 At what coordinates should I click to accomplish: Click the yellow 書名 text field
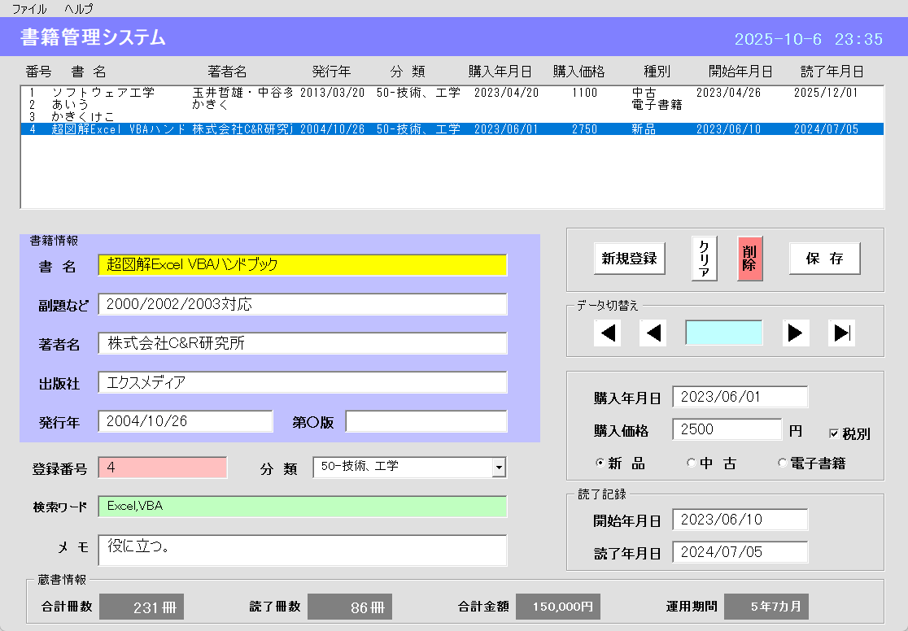(x=302, y=265)
